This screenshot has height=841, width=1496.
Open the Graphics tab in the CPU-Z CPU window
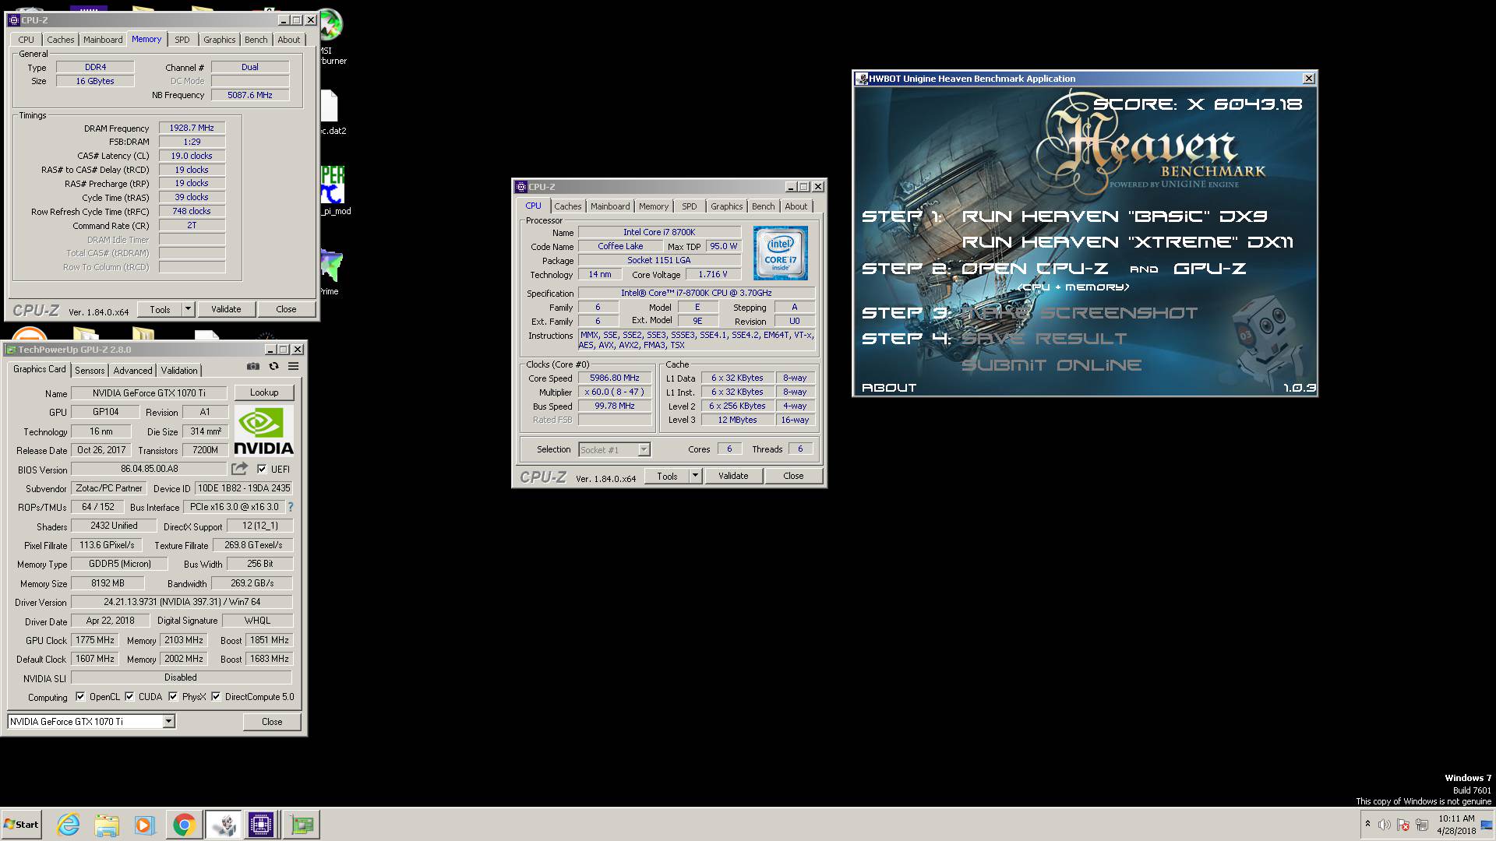click(x=726, y=206)
